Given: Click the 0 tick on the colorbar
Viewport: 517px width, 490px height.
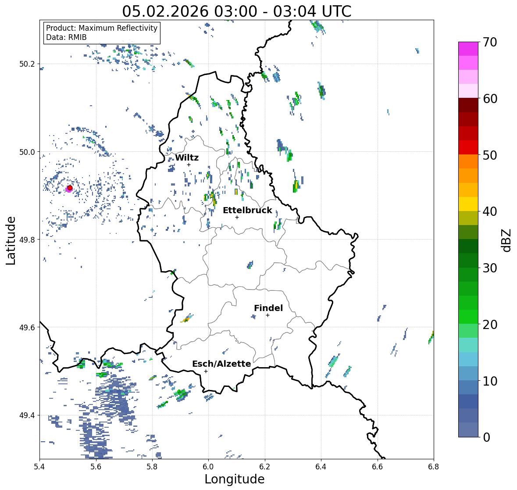Looking at the screenshot, I should coord(486,437).
